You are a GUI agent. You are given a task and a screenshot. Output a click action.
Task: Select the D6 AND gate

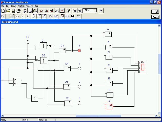tap(68, 103)
